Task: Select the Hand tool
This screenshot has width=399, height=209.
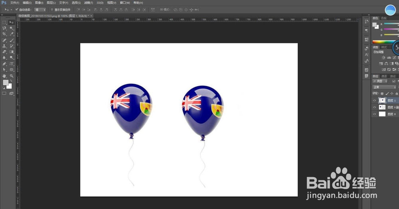Action: click(x=4, y=76)
